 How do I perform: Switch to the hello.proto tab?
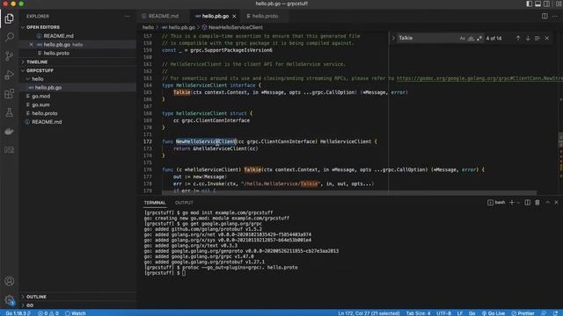pos(265,16)
